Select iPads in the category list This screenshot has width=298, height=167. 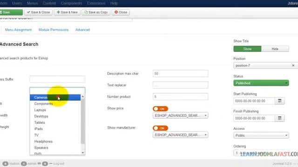pos(55,129)
